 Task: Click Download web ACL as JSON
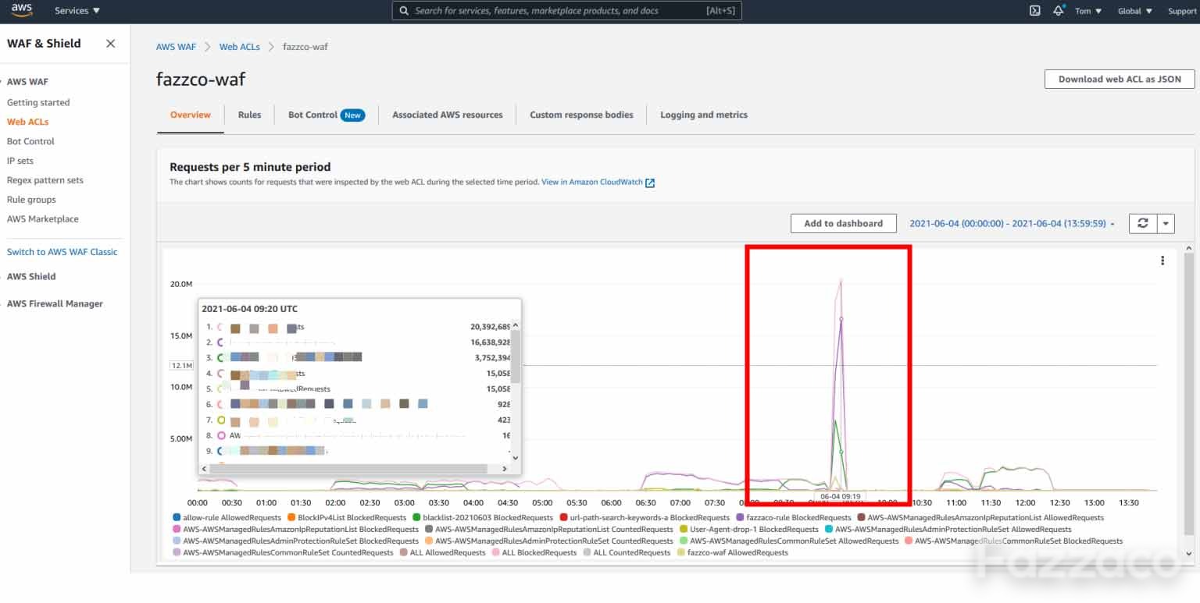click(1120, 79)
